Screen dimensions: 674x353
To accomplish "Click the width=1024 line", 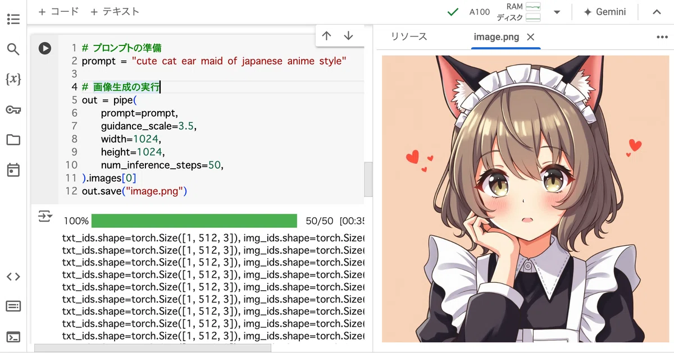I will [x=131, y=139].
